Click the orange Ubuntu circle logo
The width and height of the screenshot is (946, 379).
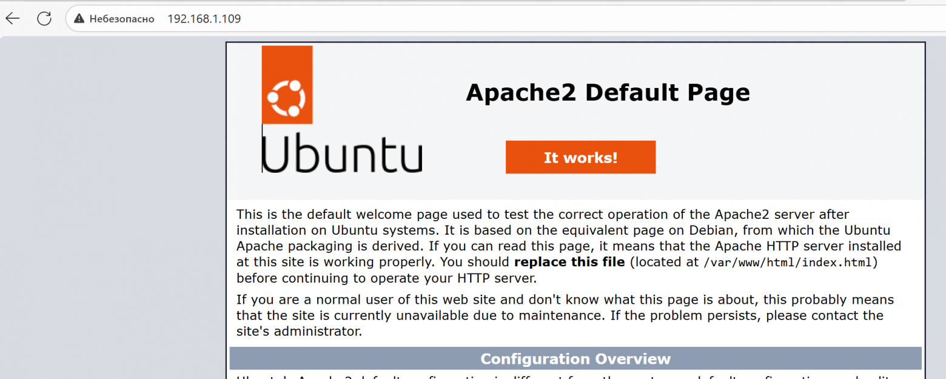pyautogui.click(x=287, y=96)
